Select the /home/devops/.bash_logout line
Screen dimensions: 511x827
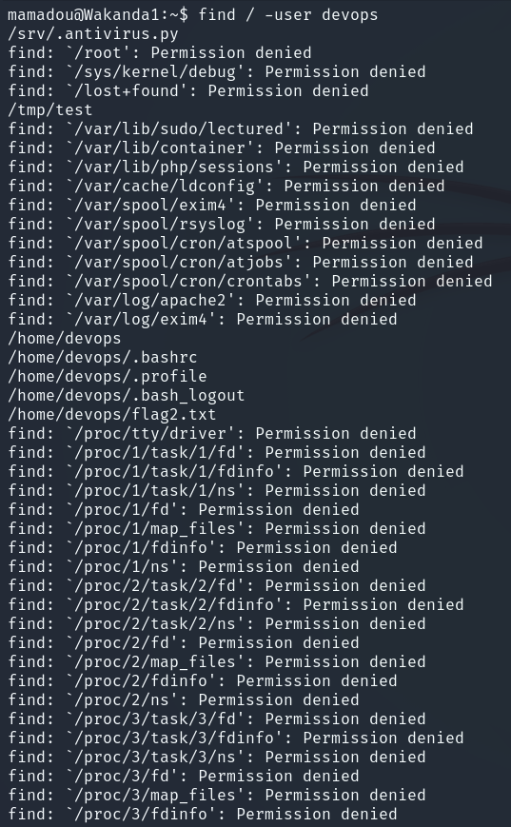tap(126, 395)
